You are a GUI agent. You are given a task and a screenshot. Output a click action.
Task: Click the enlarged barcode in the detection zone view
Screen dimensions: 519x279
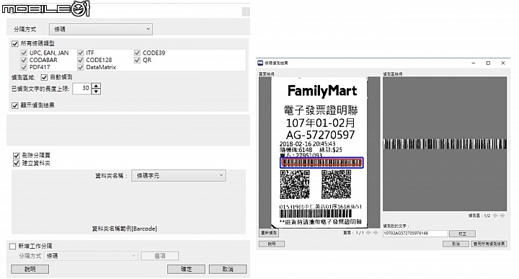pos(445,144)
